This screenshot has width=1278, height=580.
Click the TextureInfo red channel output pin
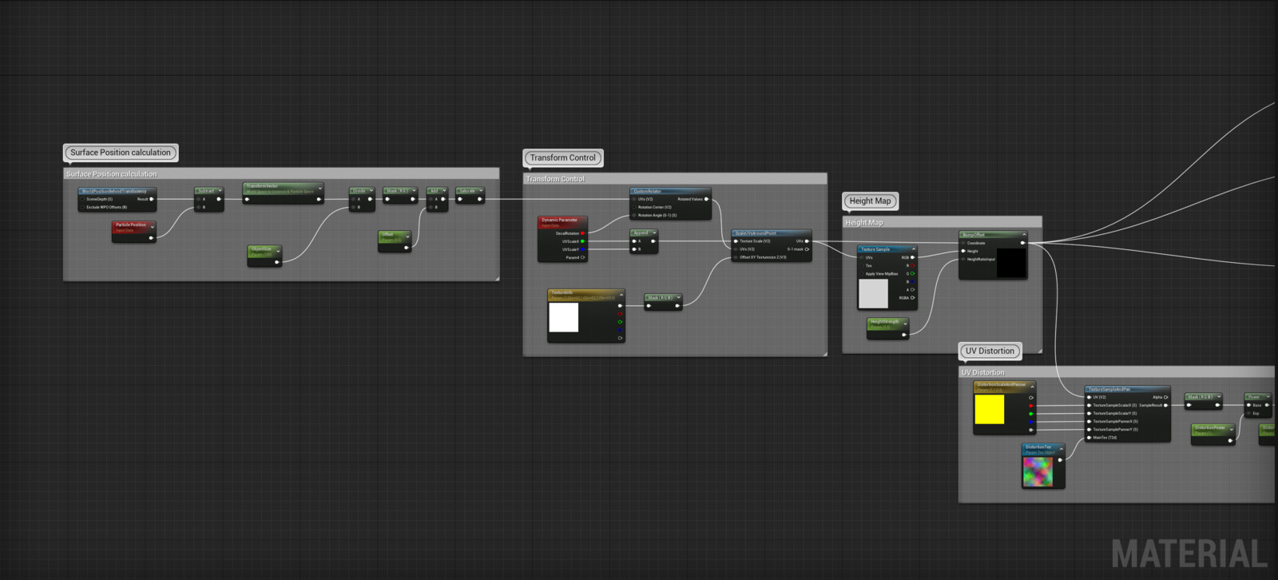[621, 314]
